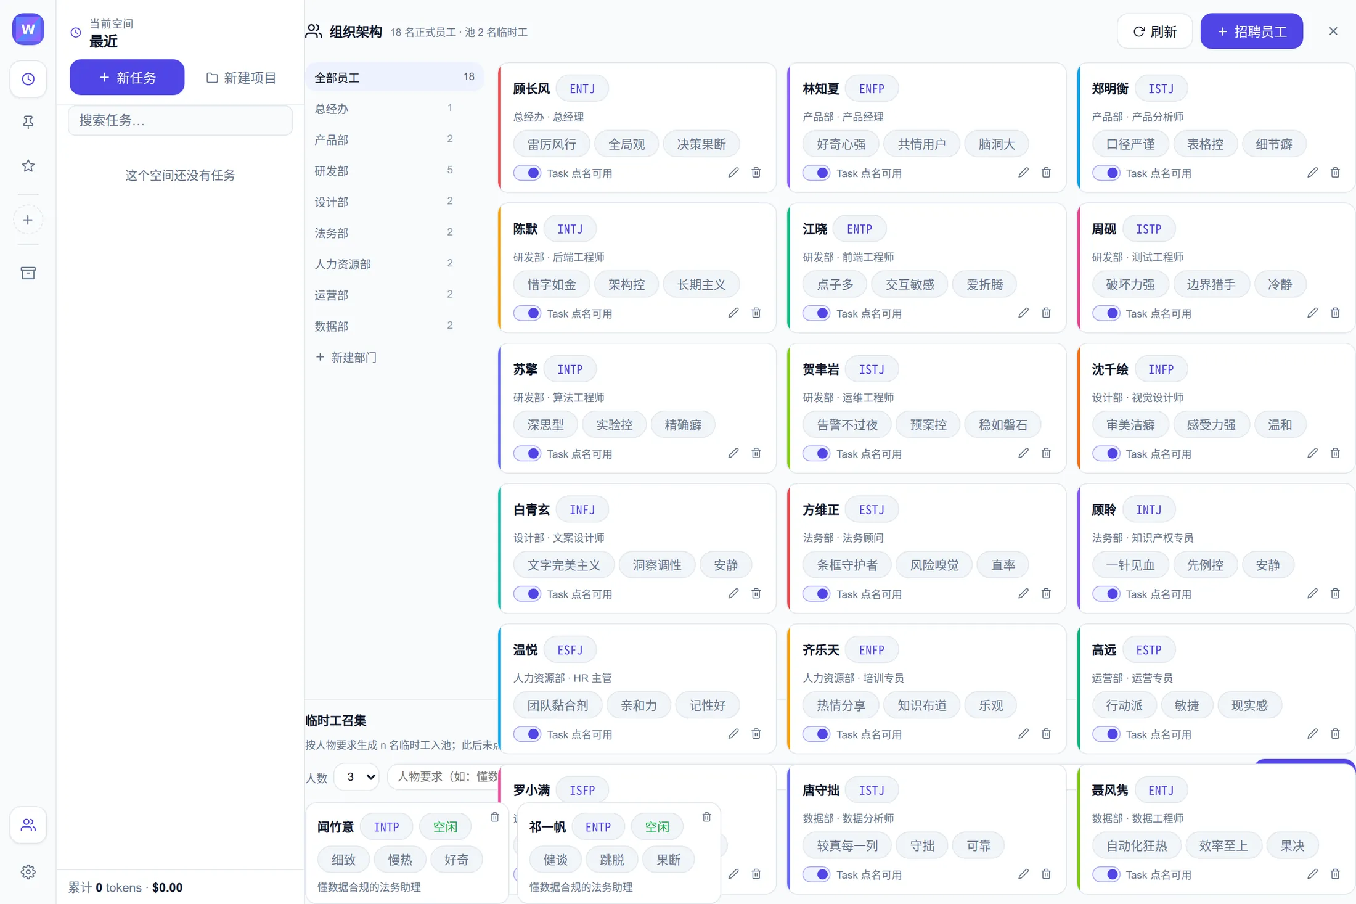Viewport: 1356px width, 904px height.
Task: Open the organization people icon in sidebar
Action: 28,824
